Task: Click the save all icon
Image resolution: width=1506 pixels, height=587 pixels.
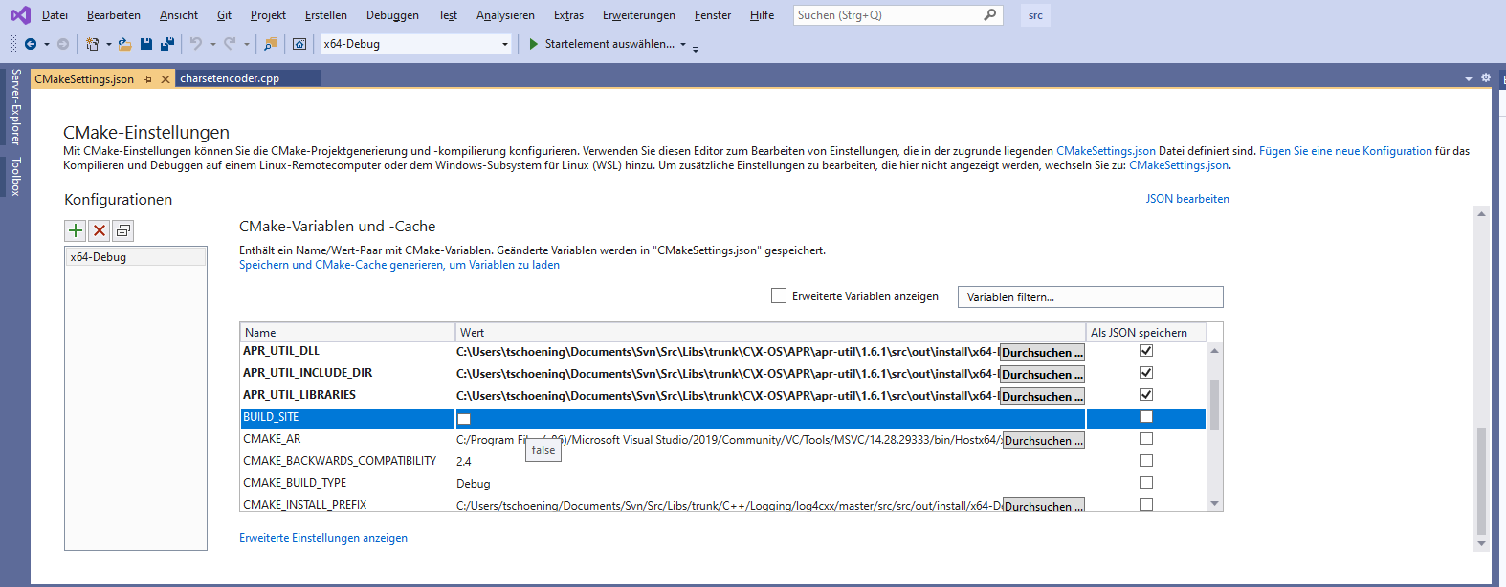Action: point(167,44)
